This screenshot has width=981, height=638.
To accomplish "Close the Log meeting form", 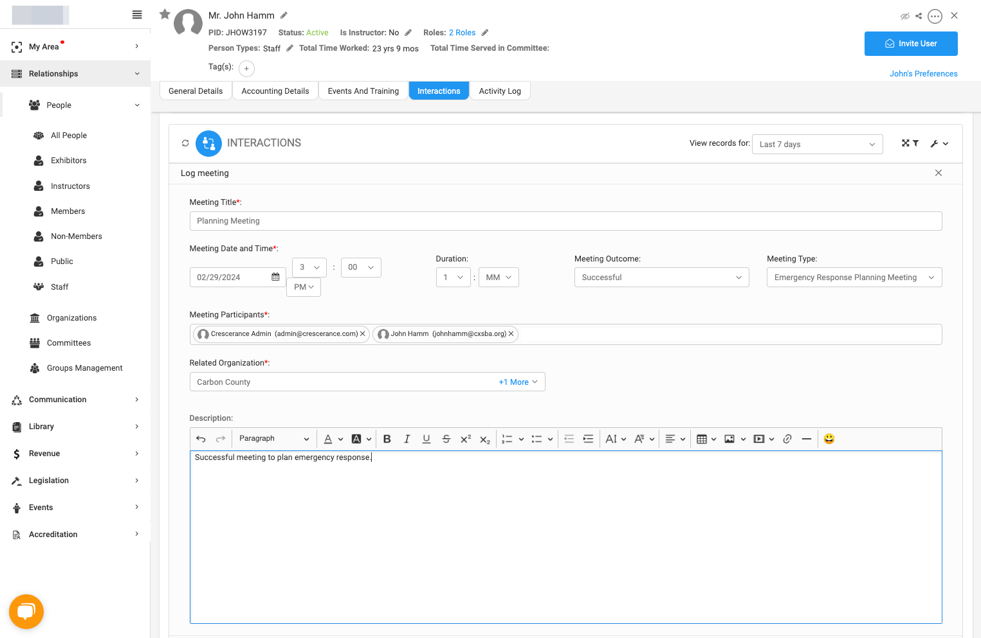I will click(x=939, y=173).
